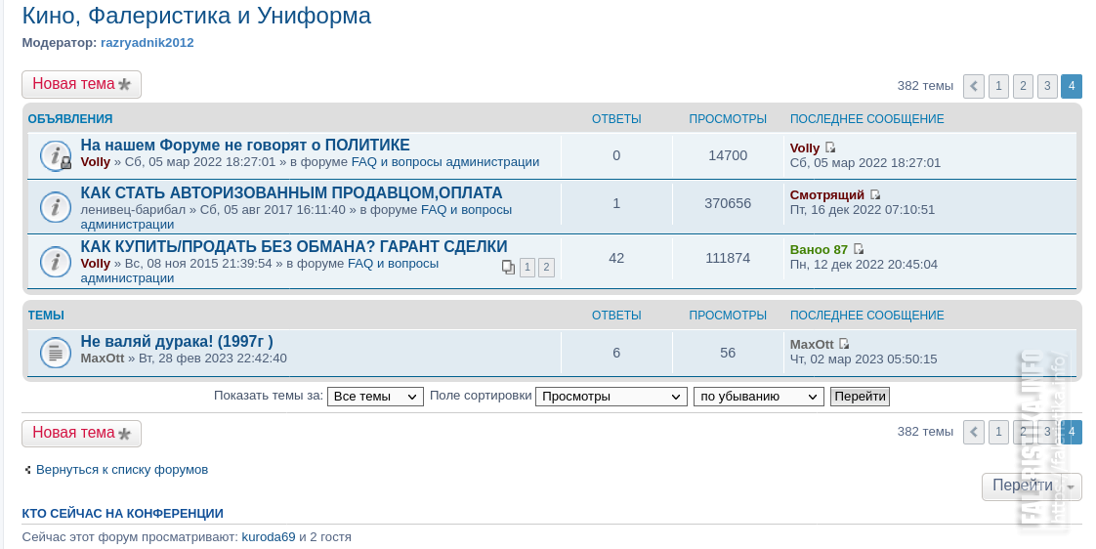Open MaxOtt last poster profile in last message column
This screenshot has width=1096, height=549.
(812, 344)
